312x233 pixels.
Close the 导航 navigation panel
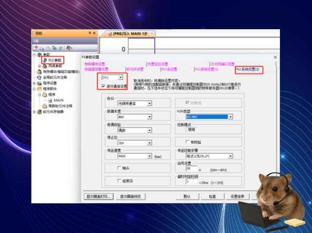tap(94, 33)
